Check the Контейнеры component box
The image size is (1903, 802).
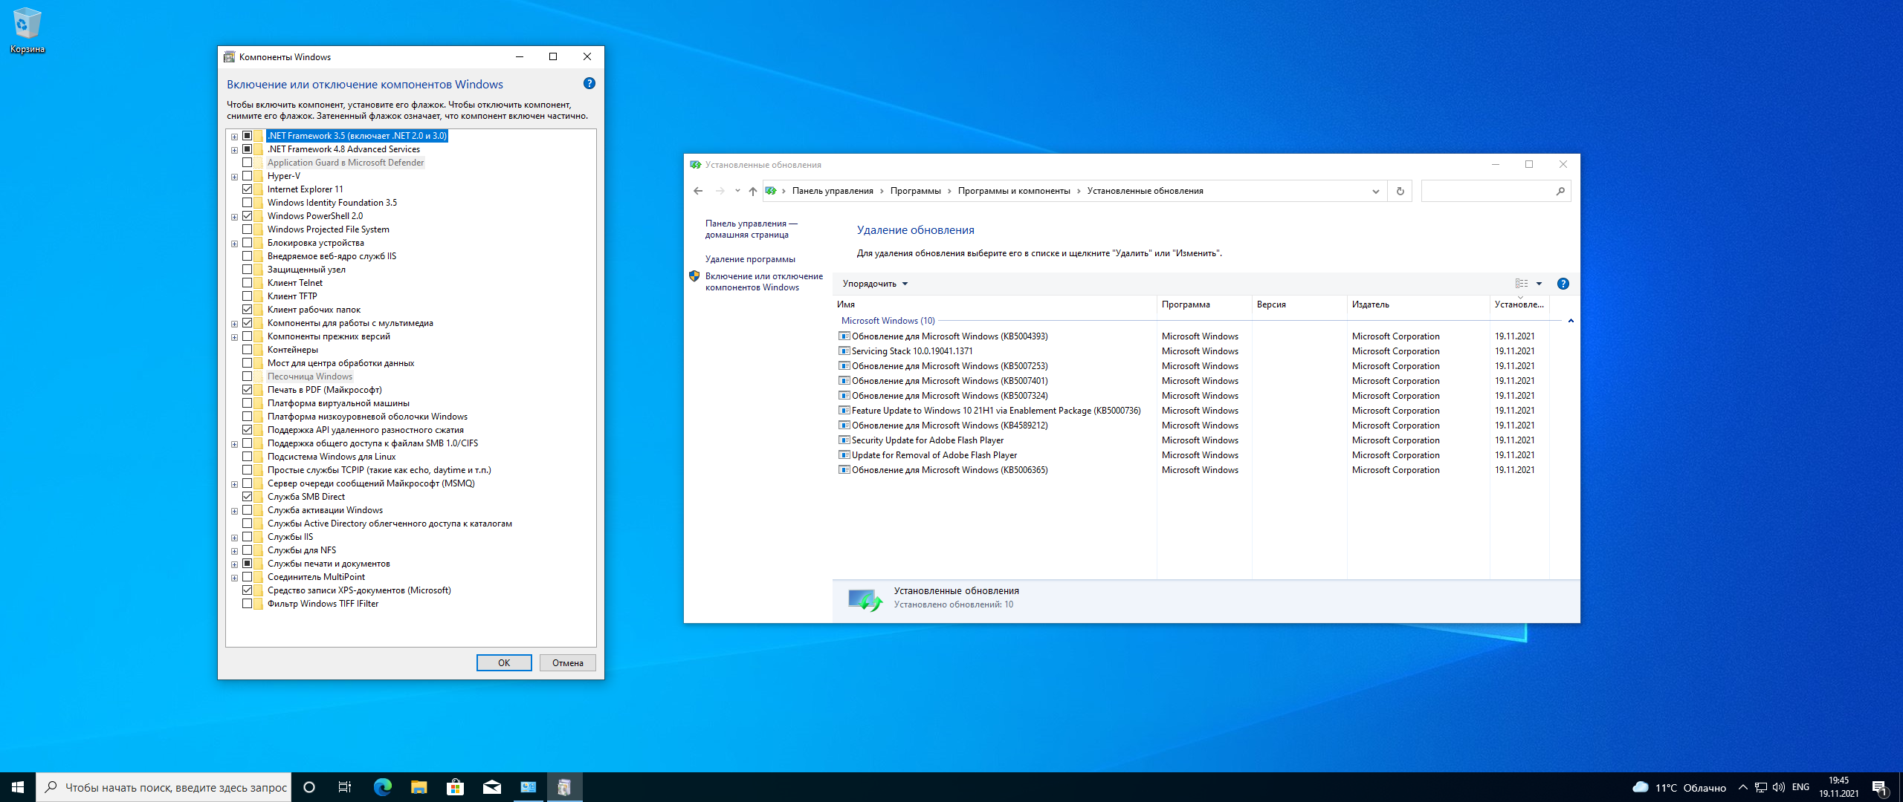tap(247, 350)
